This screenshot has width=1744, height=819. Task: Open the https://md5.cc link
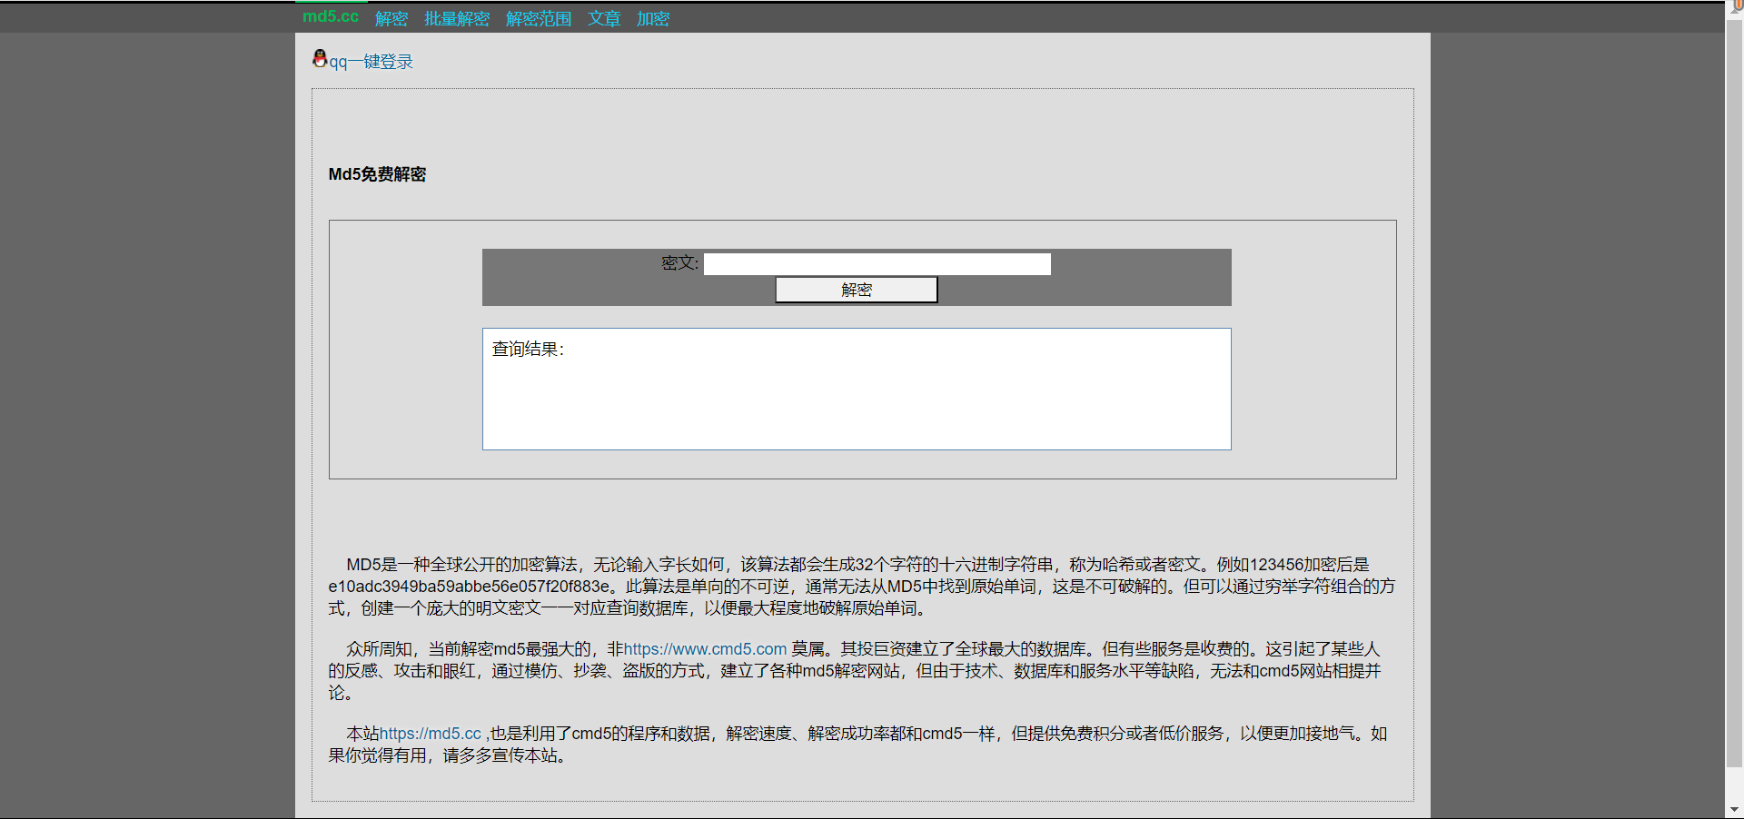[430, 734]
